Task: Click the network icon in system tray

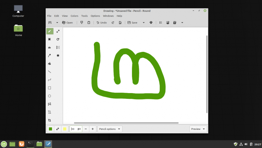Action: click(241, 144)
